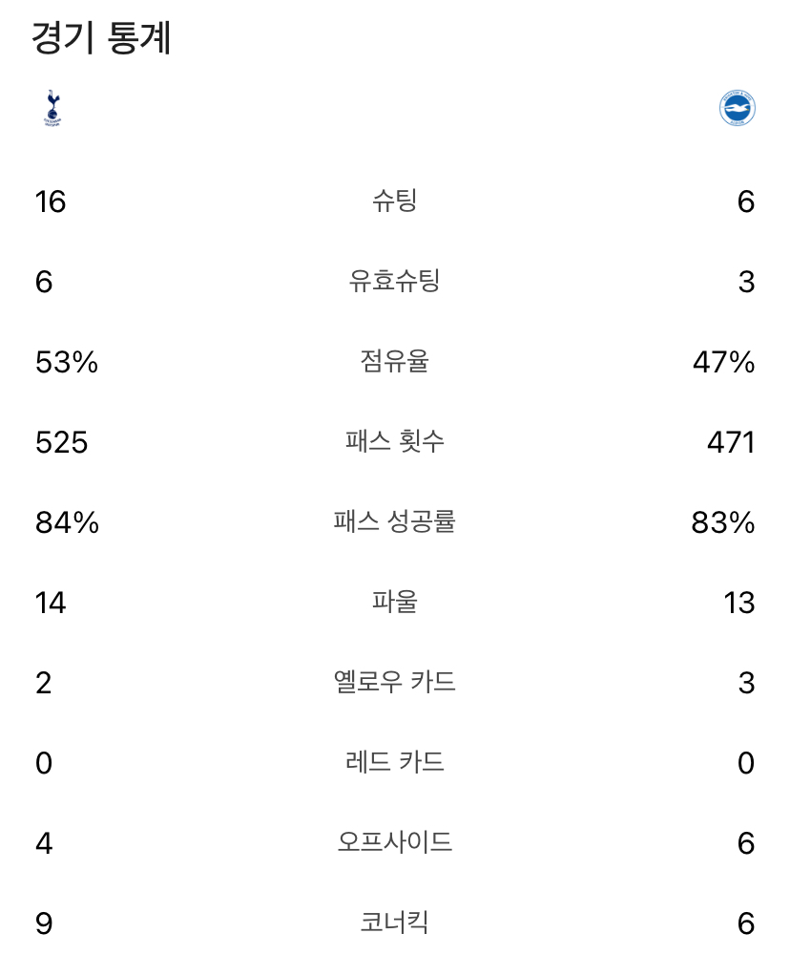The image size is (790, 976).
Task: Click the 47% possession value
Action: (x=724, y=362)
